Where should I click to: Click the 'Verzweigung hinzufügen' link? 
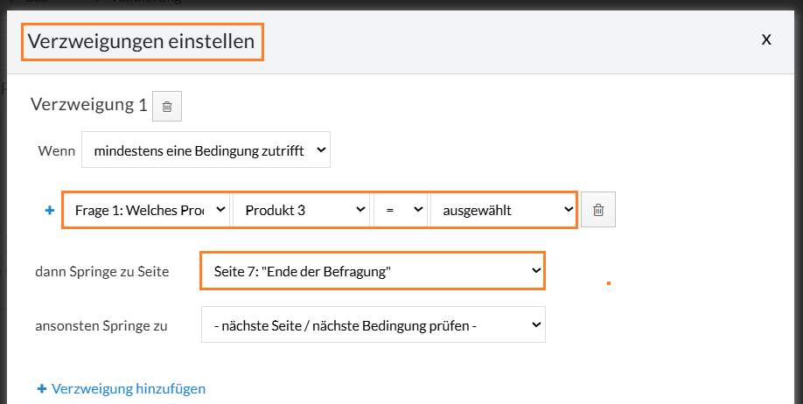129,388
